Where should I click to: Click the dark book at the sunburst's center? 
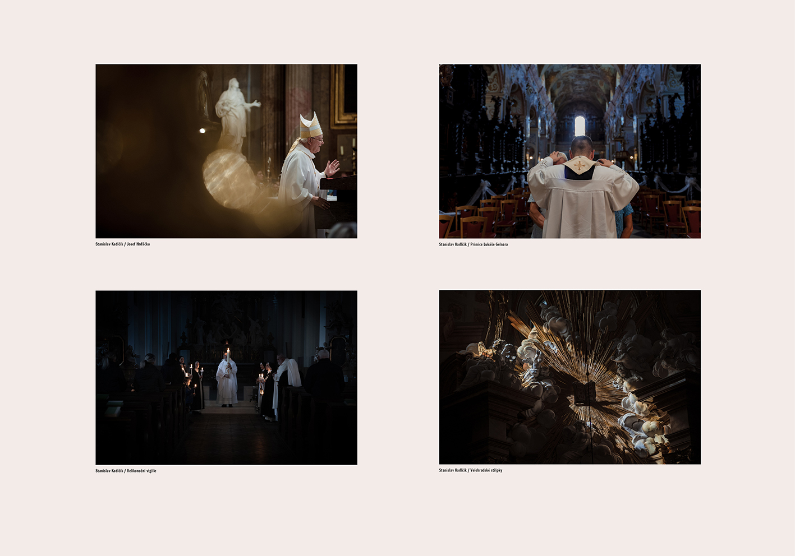click(584, 392)
